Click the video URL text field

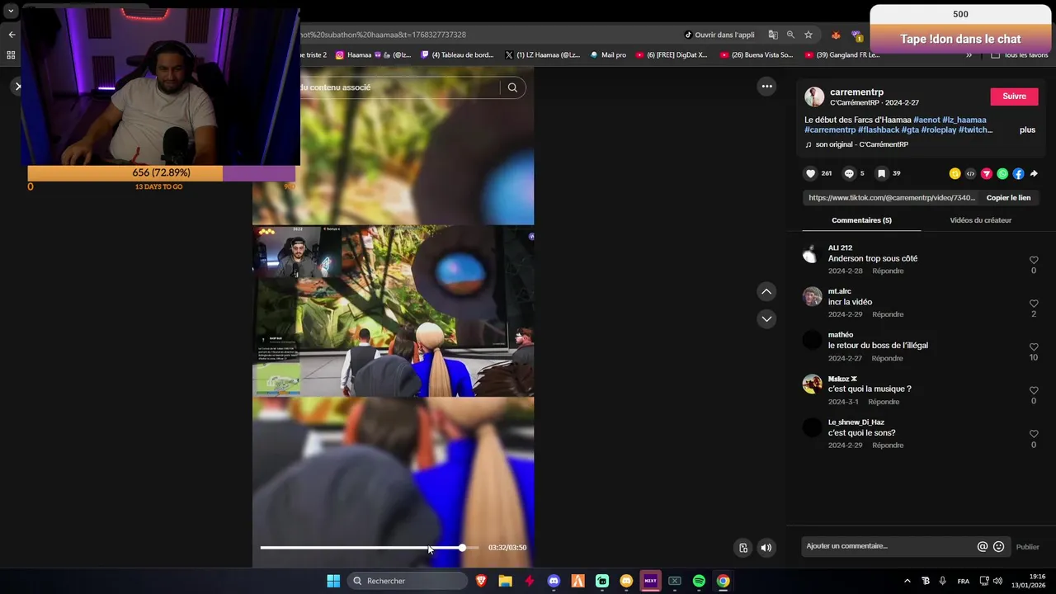(x=892, y=198)
